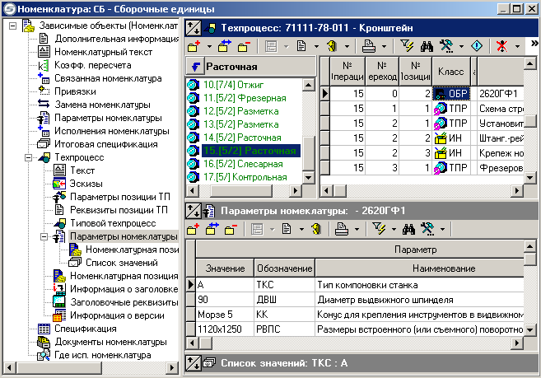541x378 pixels.
Task: Click the add record icon in parameters toolbar
Action: 194,228
